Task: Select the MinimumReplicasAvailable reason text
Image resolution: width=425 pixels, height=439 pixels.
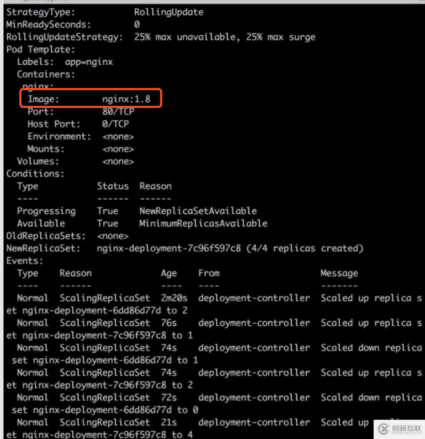Action: 203,223
